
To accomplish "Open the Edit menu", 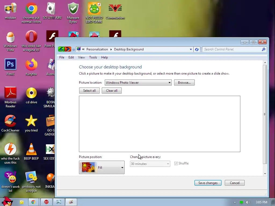I will 71,57.
